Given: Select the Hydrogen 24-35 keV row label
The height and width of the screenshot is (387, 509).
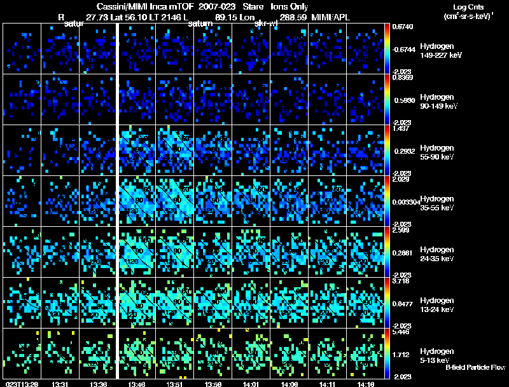Looking at the screenshot, I should pyautogui.click(x=437, y=254).
